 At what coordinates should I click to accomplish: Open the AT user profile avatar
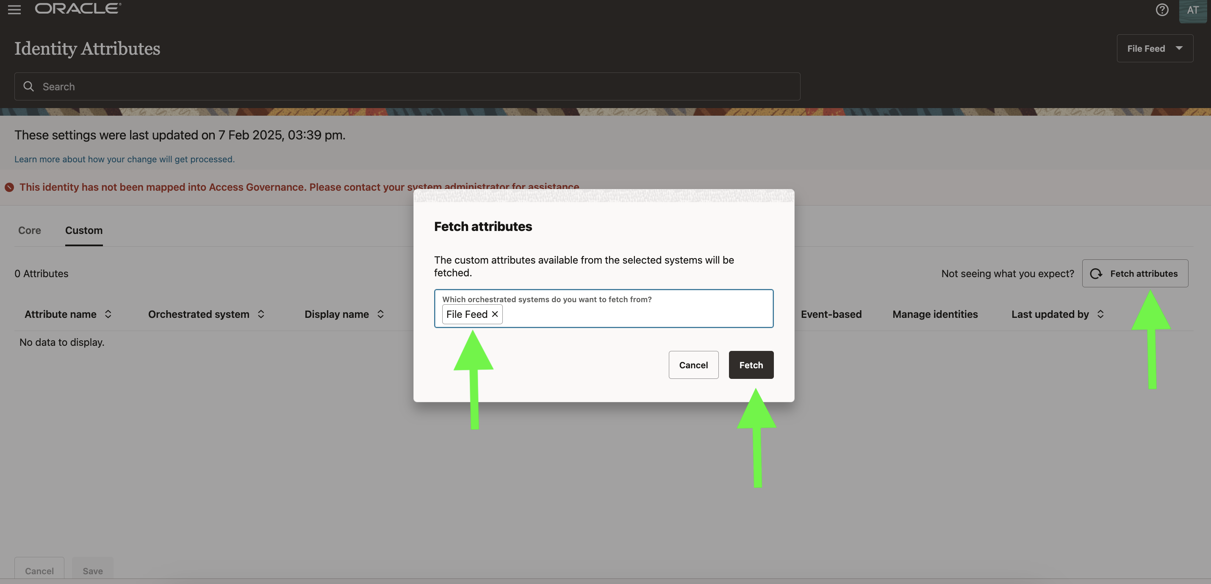pyautogui.click(x=1192, y=10)
